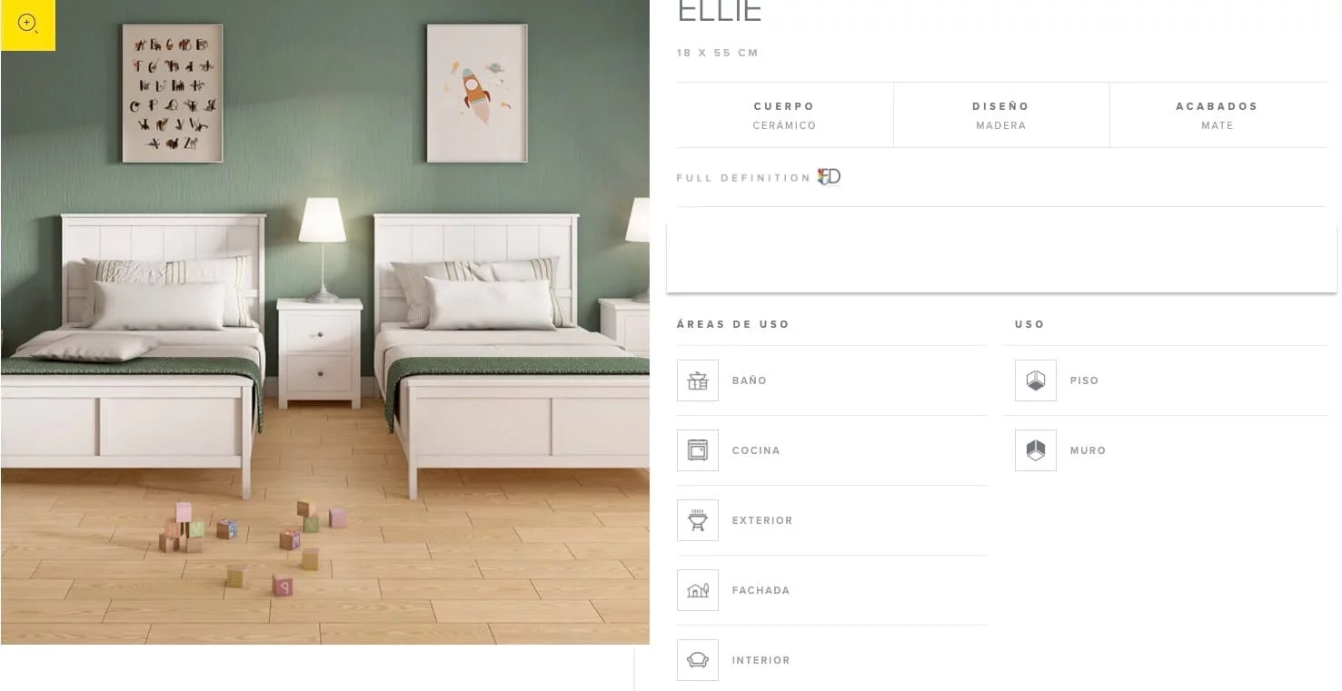The height and width of the screenshot is (691, 1342).
Task: Click the Fachada building icon
Action: [697, 590]
